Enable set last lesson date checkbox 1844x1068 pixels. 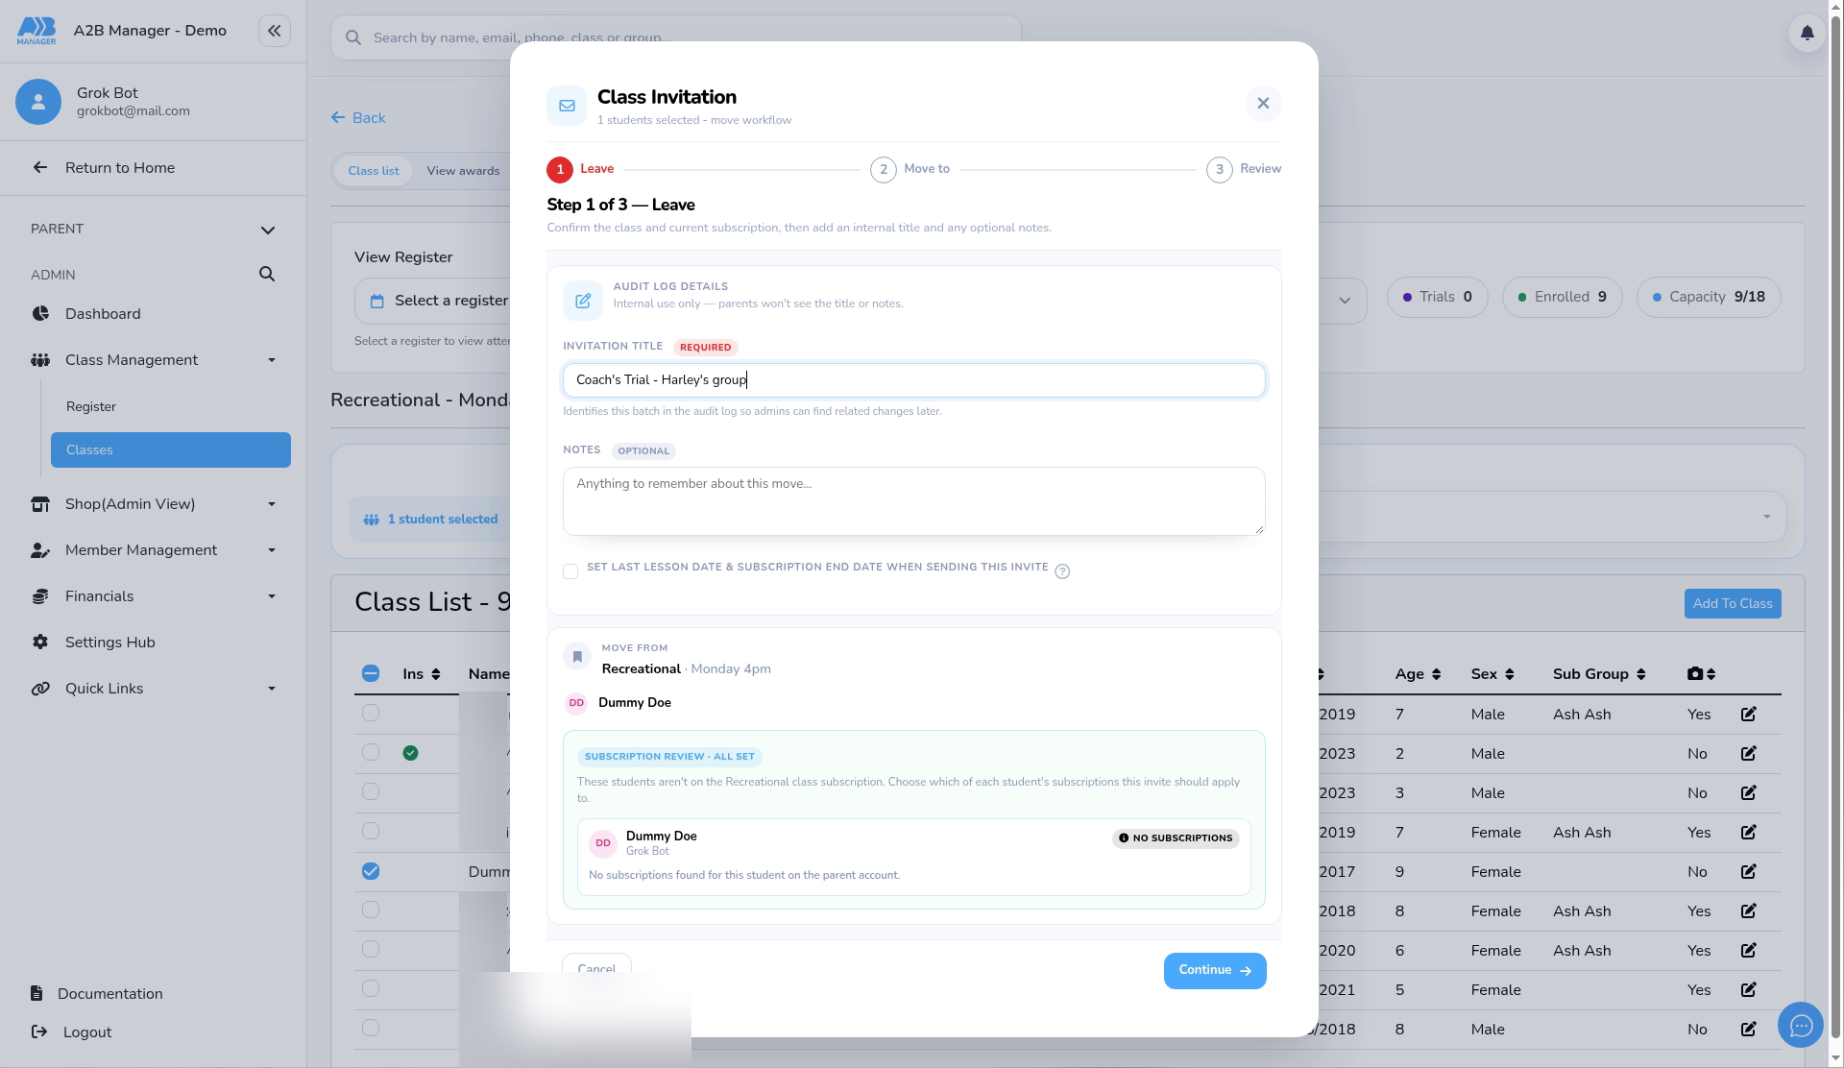[570, 571]
